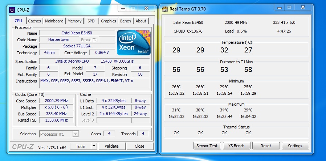326x161 pixels.
Task: Click the CPU-Z version text 1.78.1.x64
Action: click(x=52, y=148)
